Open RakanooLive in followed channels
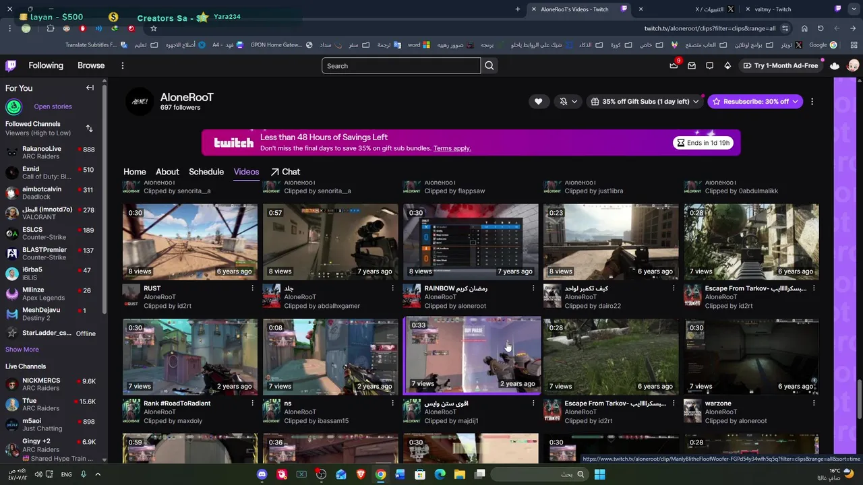This screenshot has width=863, height=485. pyautogui.click(x=51, y=152)
